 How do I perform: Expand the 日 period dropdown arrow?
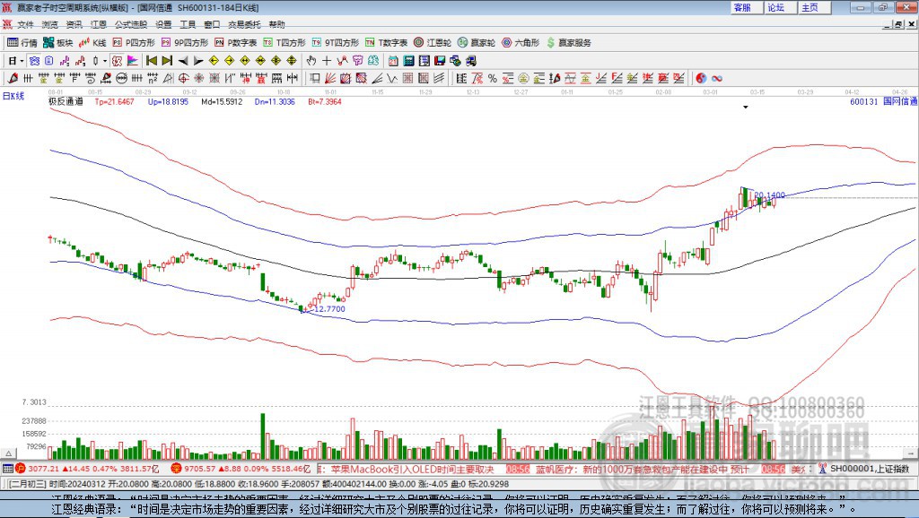pos(22,61)
